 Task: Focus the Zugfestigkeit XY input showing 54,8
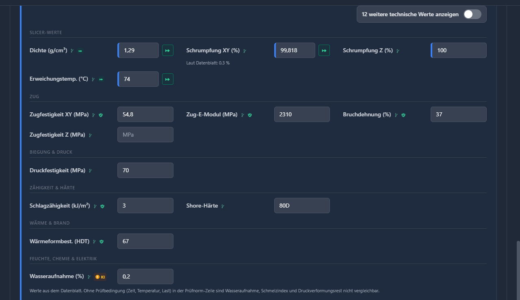click(x=145, y=114)
